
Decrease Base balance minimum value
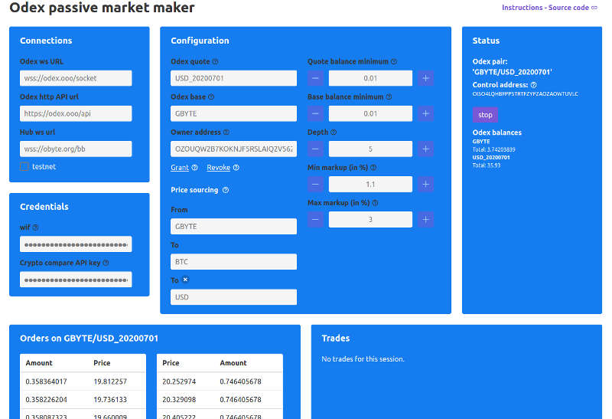point(315,113)
